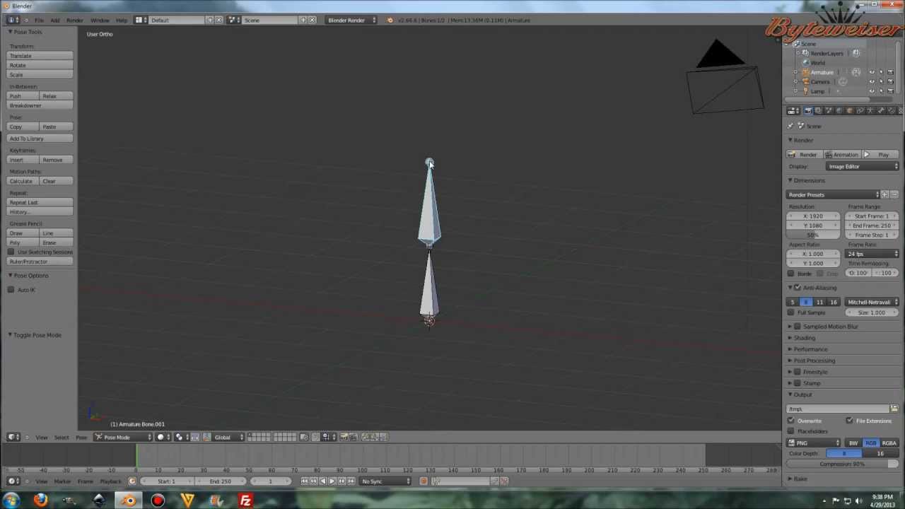Open the timeline editor type selector
Screen dimensions: 905x509
(14, 481)
